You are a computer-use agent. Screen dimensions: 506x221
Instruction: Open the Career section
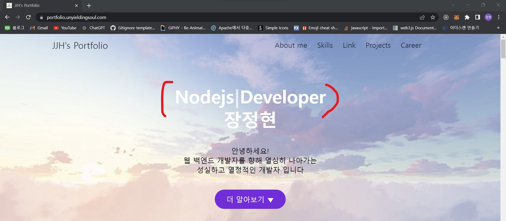[411, 45]
